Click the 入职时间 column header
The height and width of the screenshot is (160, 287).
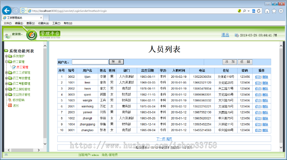(x=179, y=70)
